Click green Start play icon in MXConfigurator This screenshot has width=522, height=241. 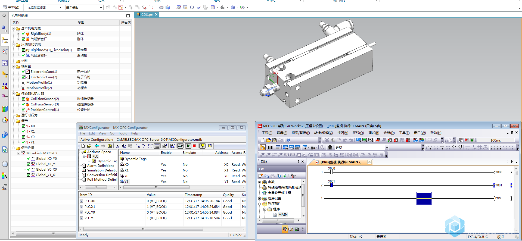(188, 146)
